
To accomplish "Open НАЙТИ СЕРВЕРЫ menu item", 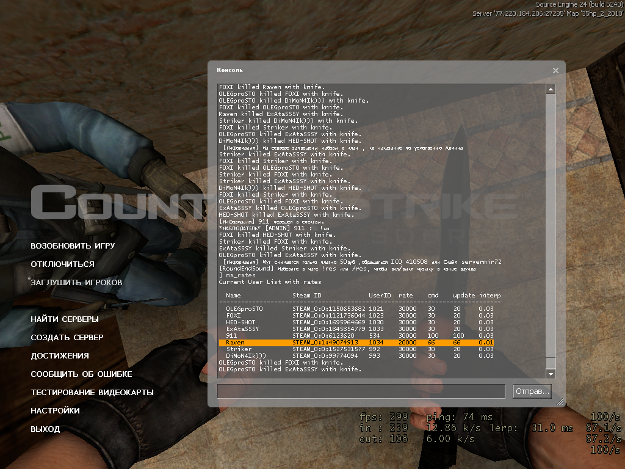I will (65, 319).
